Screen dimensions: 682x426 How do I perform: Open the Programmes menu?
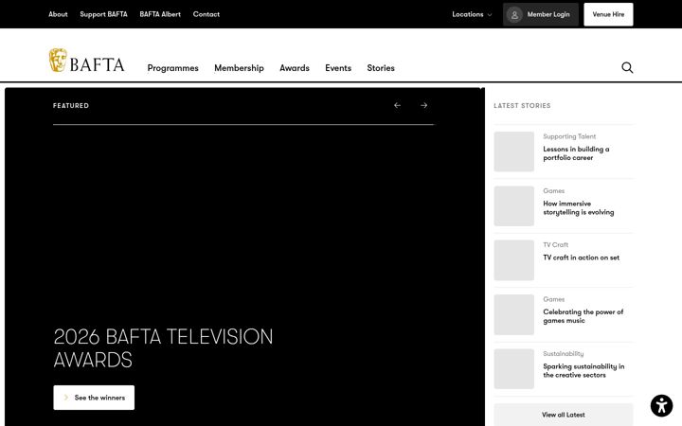(x=172, y=68)
